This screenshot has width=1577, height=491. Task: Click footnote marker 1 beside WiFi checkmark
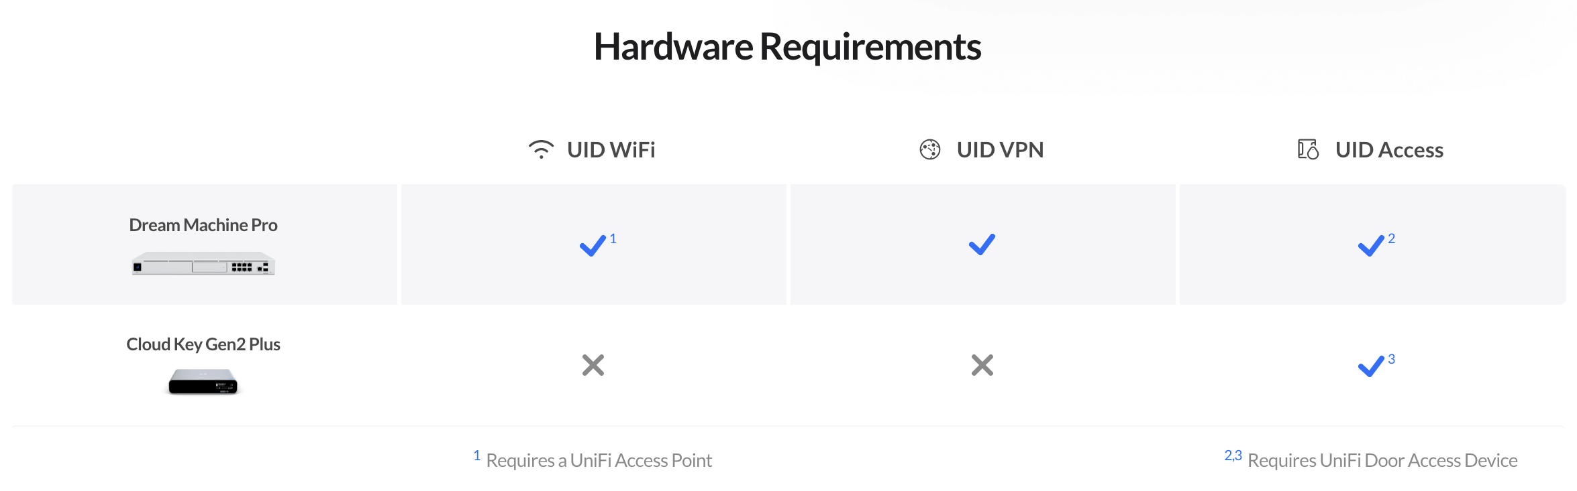pyautogui.click(x=613, y=238)
